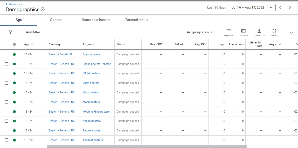Screen dimensions: 298x148
Task: Click the Audiences breadcrumb link
Action: [x=12, y=4]
